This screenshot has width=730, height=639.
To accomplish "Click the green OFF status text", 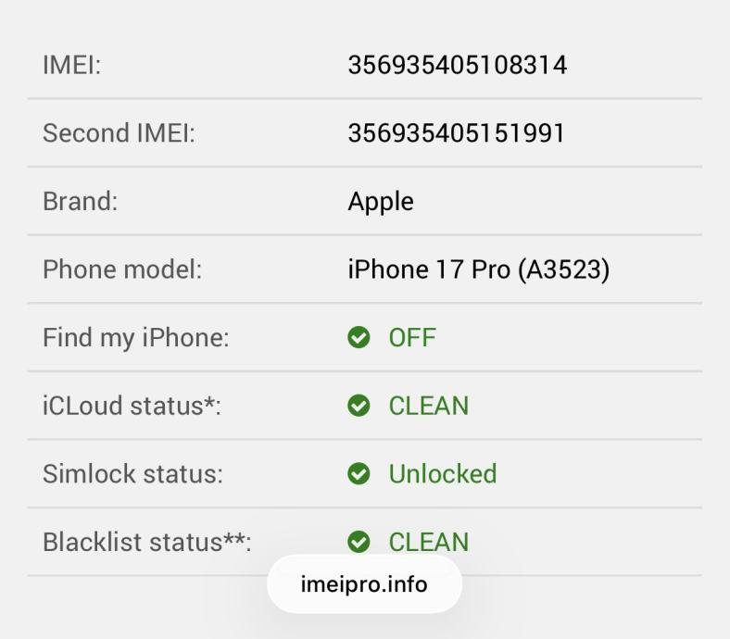I will point(412,338).
